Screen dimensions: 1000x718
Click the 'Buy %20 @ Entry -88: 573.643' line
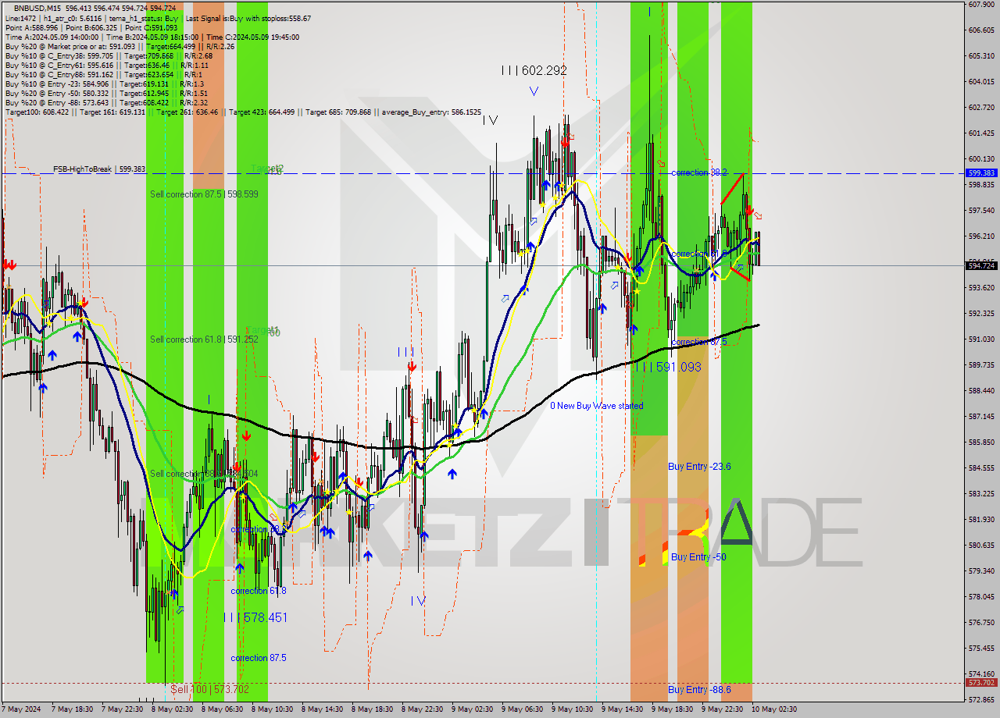pos(106,102)
